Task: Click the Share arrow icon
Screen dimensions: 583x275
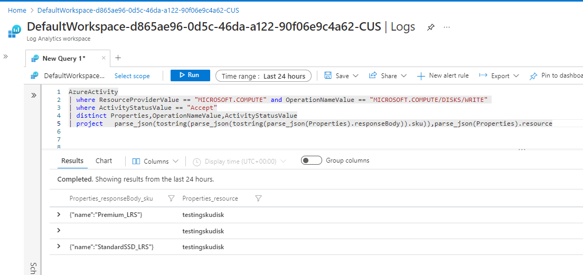Action: click(x=373, y=75)
